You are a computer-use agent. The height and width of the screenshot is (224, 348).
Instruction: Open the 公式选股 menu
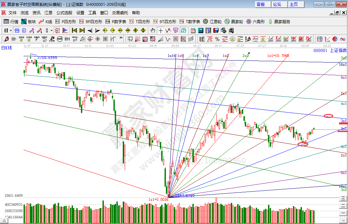[x=64, y=13]
